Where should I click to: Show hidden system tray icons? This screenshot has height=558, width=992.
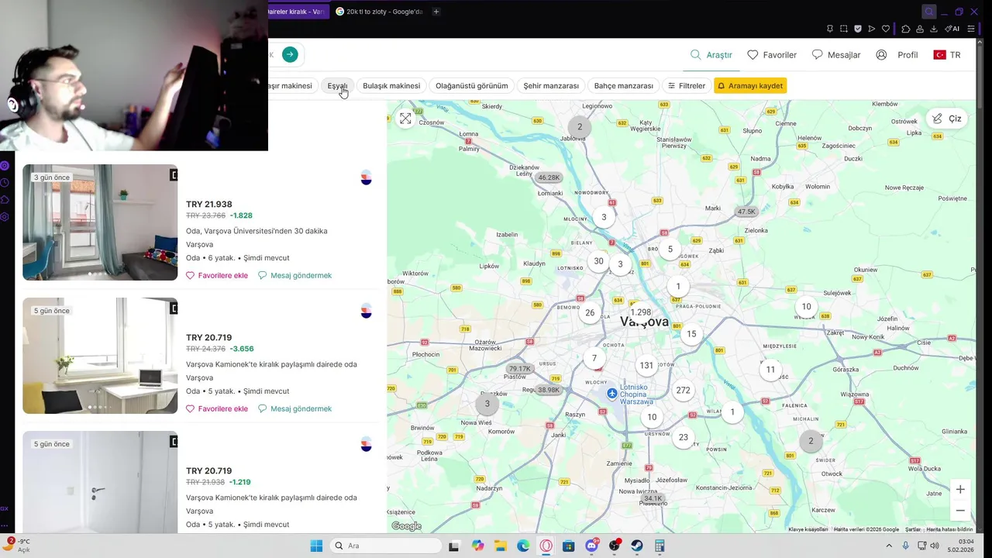pos(889,546)
